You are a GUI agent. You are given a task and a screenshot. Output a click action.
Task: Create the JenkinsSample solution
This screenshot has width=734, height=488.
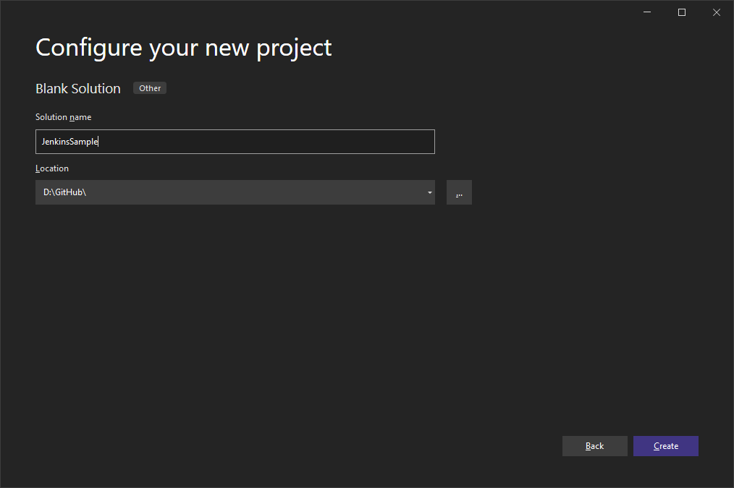(x=666, y=446)
